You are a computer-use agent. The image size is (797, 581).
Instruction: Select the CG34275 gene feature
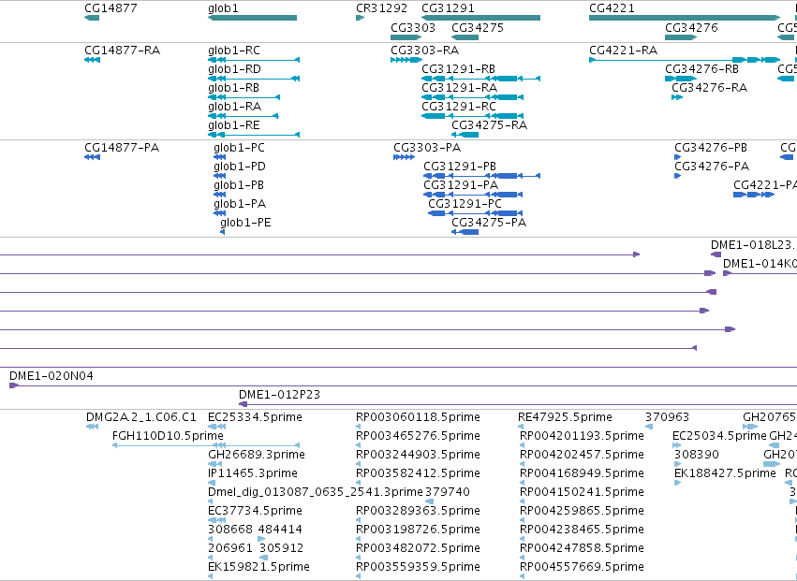[465, 37]
